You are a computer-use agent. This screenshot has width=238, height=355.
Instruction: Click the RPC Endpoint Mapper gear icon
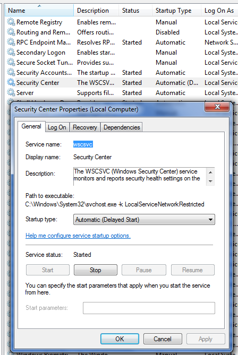pos(11,42)
